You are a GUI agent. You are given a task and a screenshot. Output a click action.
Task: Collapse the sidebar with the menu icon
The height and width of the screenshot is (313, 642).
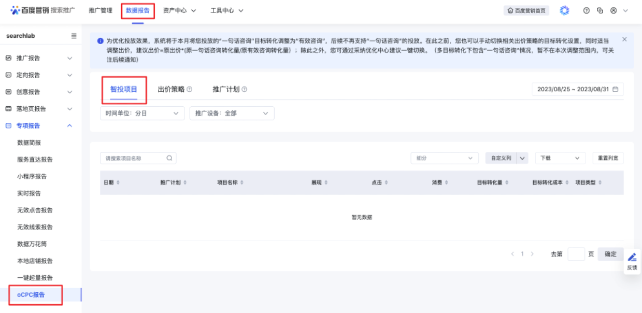(74, 36)
